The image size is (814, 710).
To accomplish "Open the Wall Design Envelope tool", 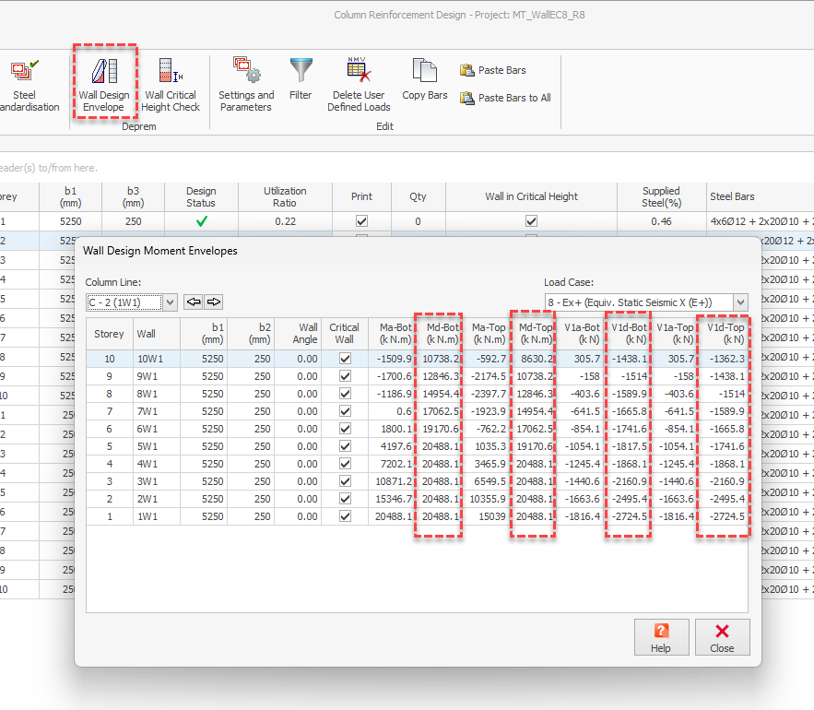I will (x=104, y=84).
